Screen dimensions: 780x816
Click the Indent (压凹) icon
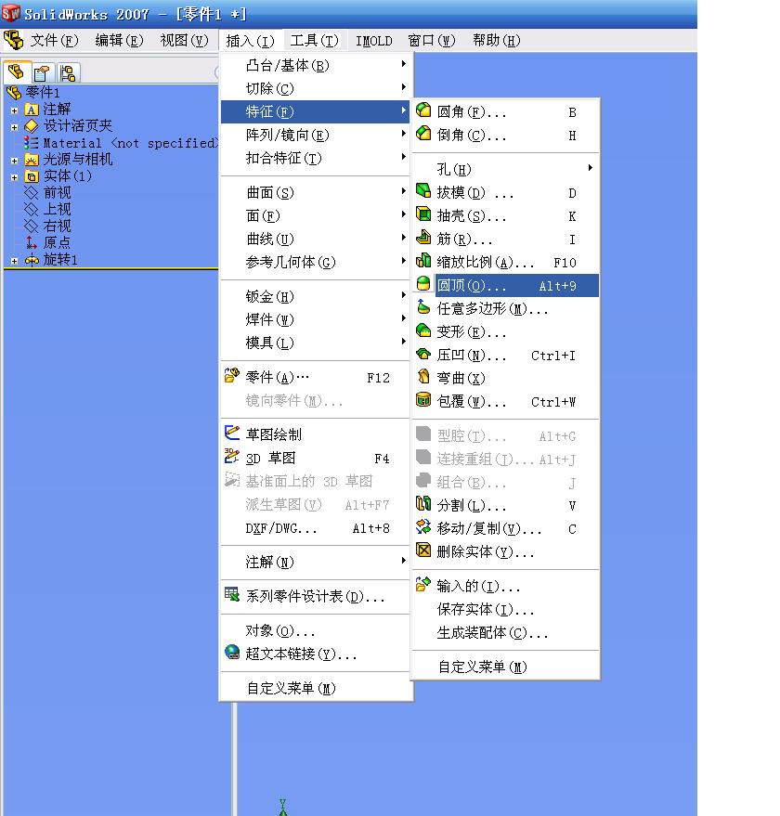tap(423, 354)
